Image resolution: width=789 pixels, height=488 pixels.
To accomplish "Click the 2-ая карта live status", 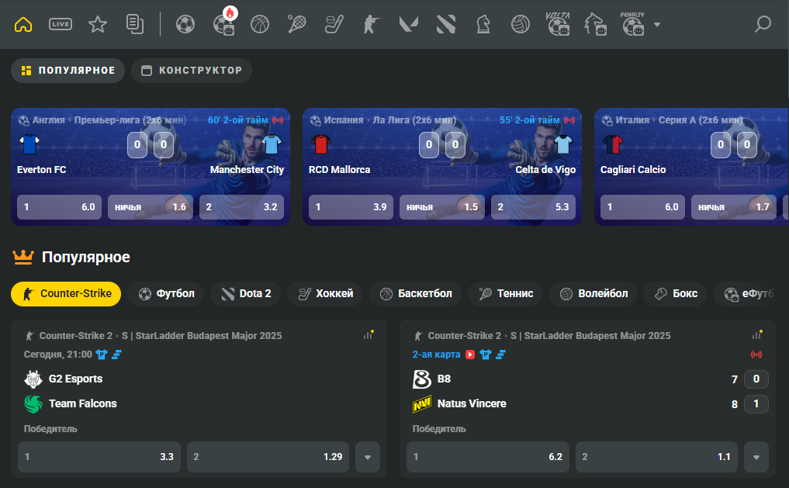I will (x=436, y=355).
